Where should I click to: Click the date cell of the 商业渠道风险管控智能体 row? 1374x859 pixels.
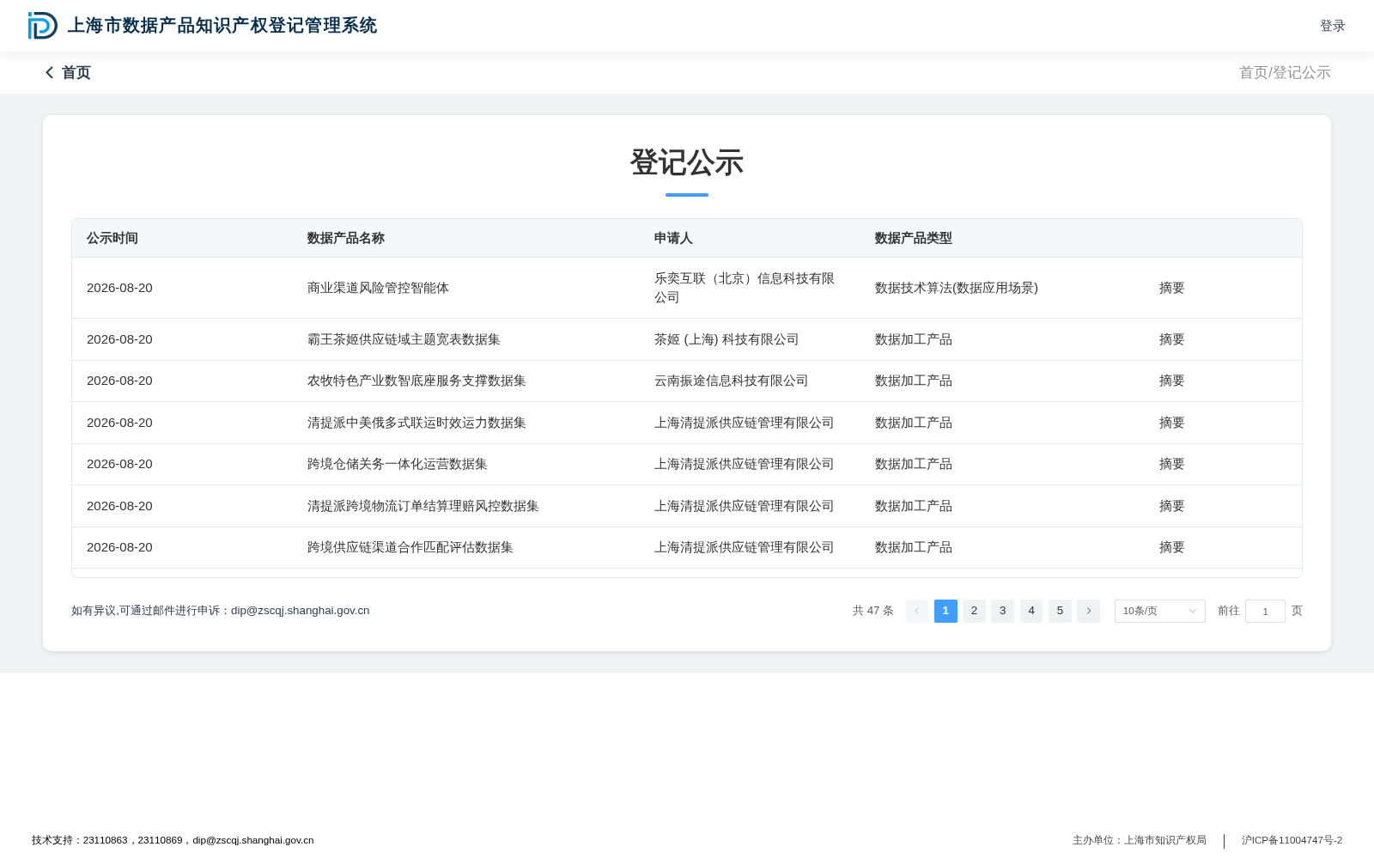pyautogui.click(x=119, y=288)
